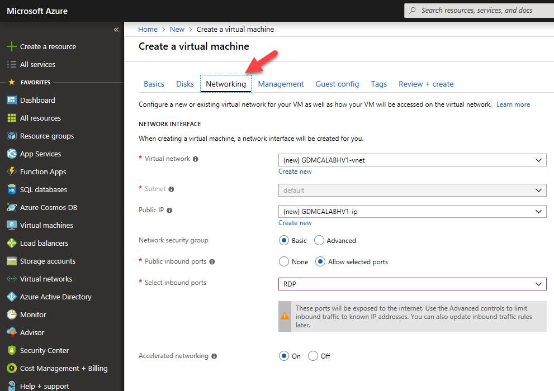Click the search magnifier icon
This screenshot has height=391, width=554.
(413, 10)
